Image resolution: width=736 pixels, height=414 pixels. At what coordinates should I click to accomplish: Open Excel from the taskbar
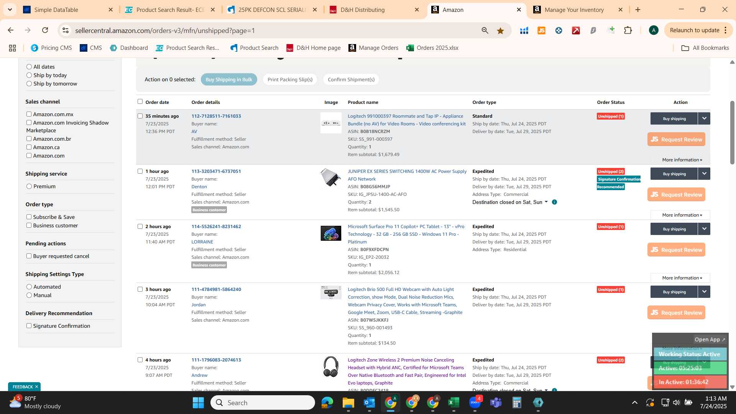(x=453, y=402)
